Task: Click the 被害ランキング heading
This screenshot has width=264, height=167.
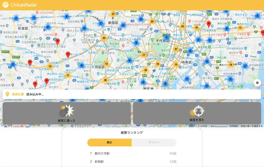Action: [x=132, y=133]
